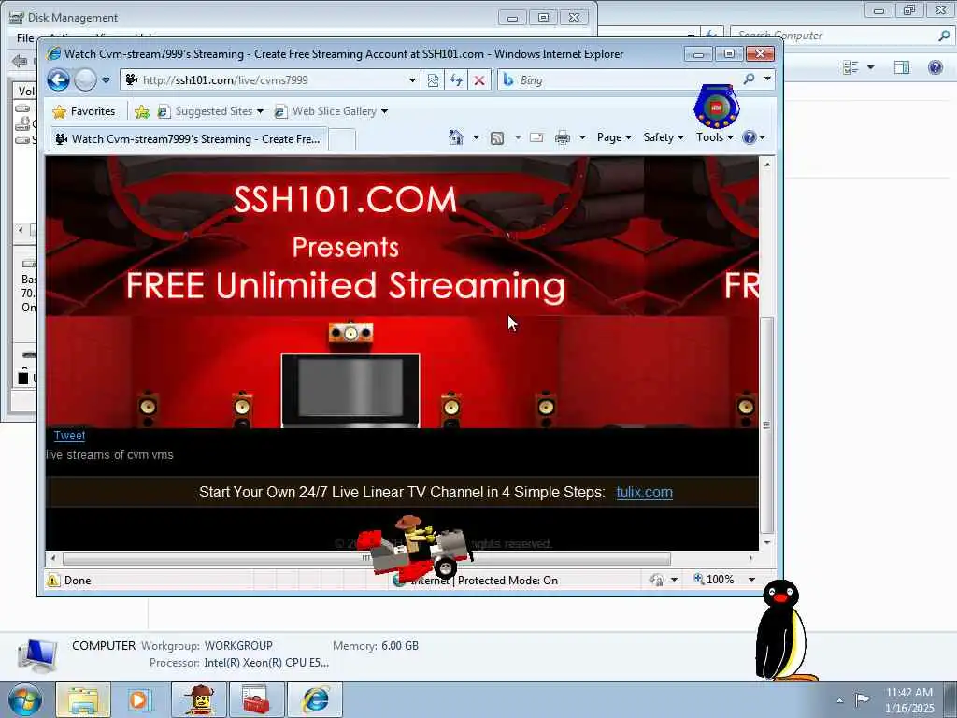Open the Help question mark menu
Viewport: 957px width, 718px height.
click(754, 137)
